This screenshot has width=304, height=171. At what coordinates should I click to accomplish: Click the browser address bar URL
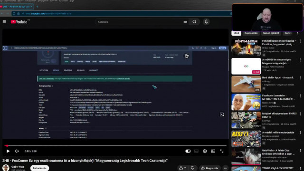(48, 14)
